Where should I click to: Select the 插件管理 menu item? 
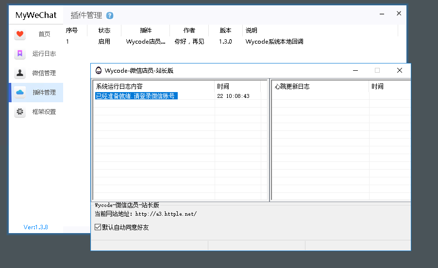pos(36,92)
